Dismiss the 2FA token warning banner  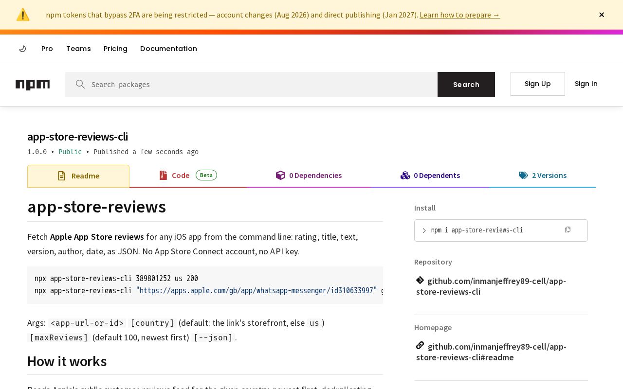pos(602,15)
